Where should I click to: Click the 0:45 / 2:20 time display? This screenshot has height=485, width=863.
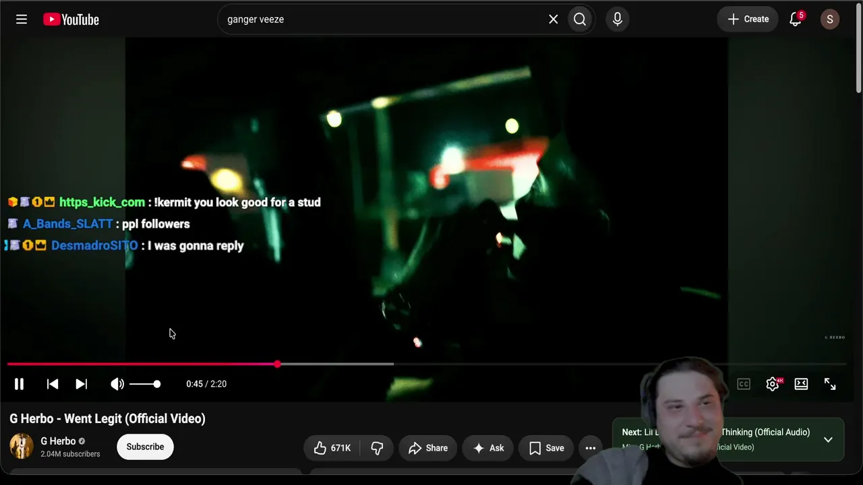(x=206, y=384)
